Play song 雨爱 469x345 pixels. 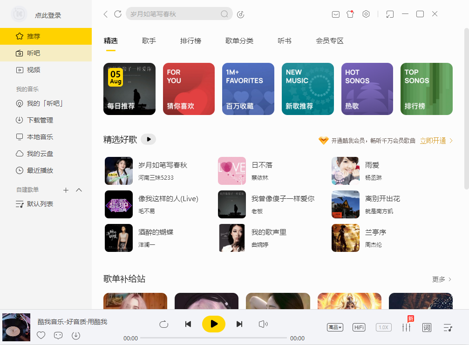[x=372, y=165]
